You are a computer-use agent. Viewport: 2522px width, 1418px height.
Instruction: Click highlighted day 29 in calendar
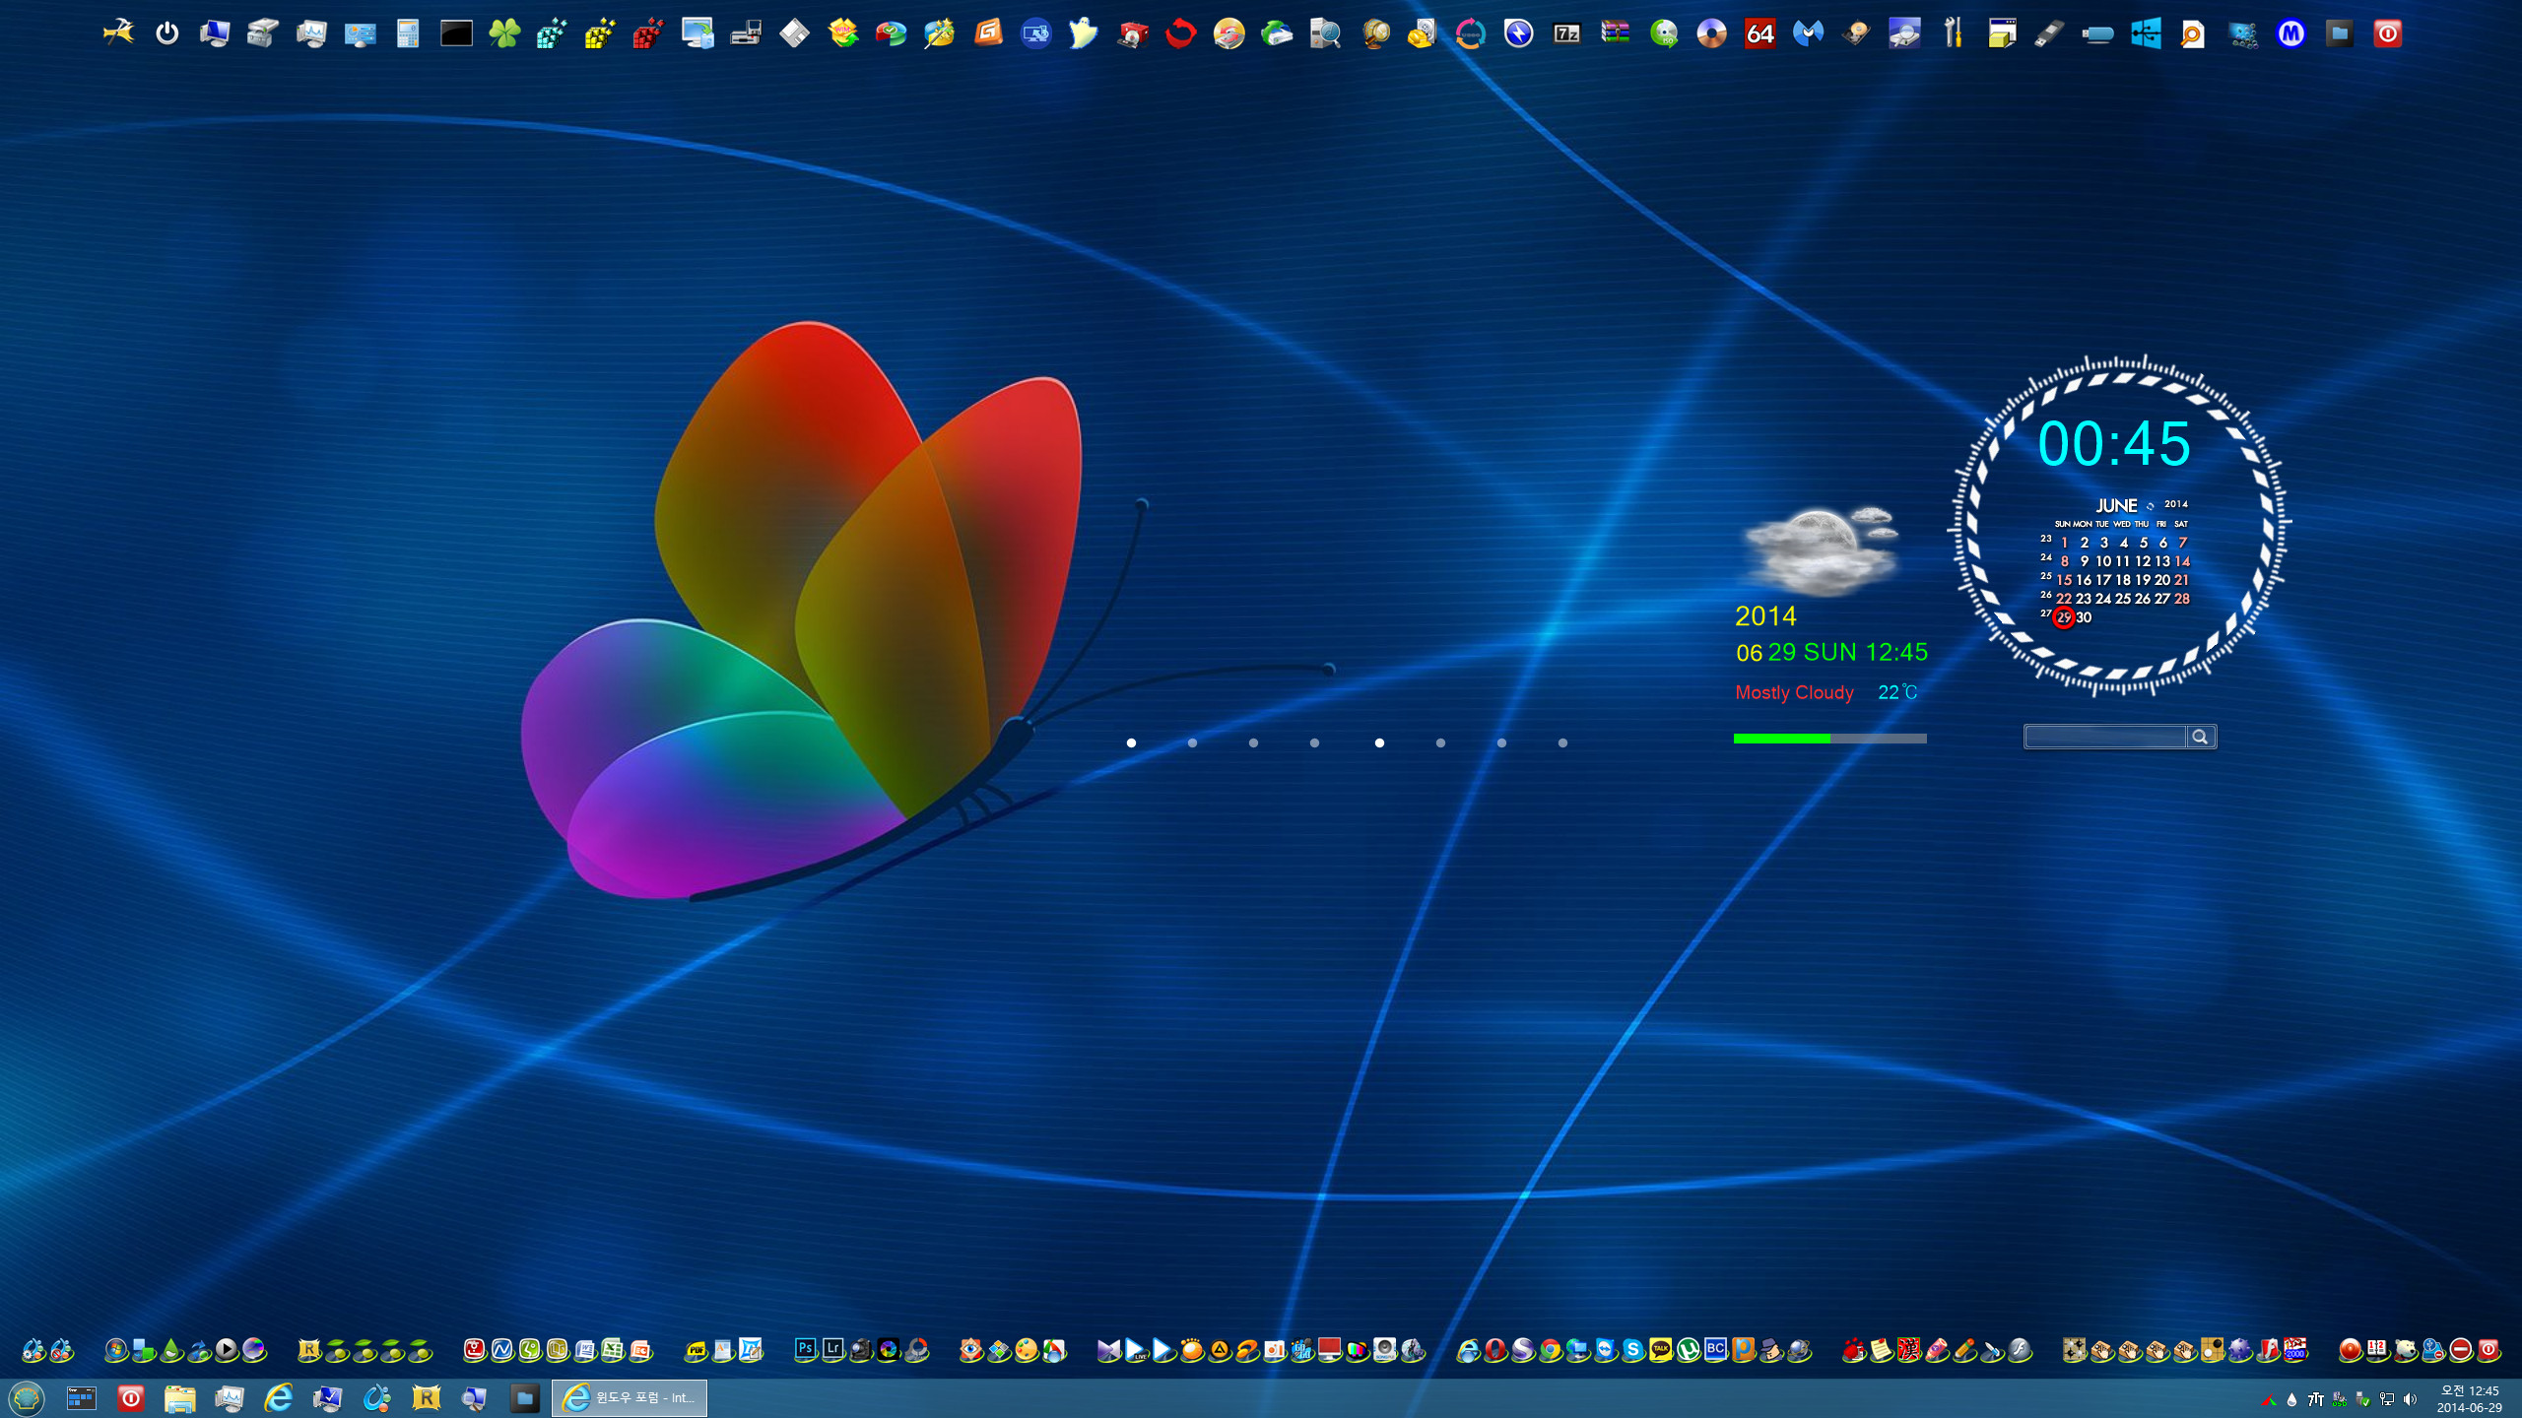point(2063,617)
